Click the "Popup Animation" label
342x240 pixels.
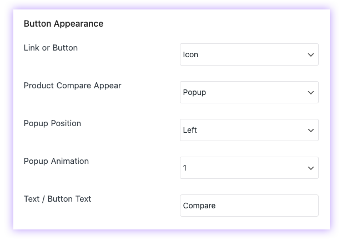coord(56,161)
